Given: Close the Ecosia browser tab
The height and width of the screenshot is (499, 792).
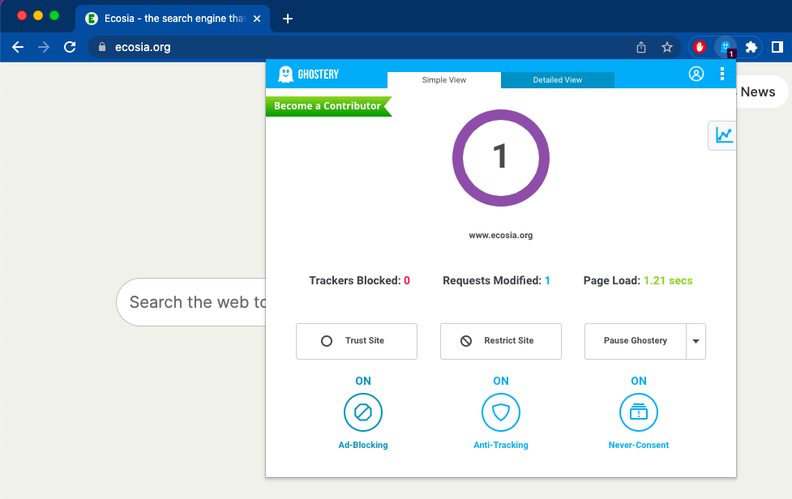Looking at the screenshot, I should (257, 19).
